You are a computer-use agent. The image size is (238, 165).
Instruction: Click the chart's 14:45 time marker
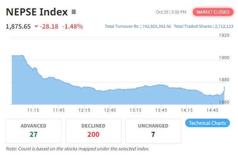point(212,111)
